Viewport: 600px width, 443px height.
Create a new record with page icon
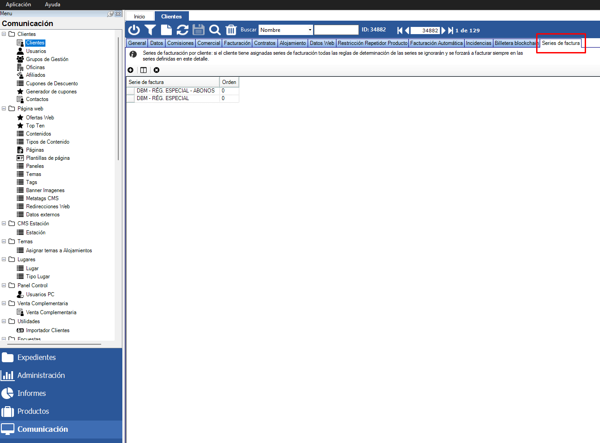point(166,30)
